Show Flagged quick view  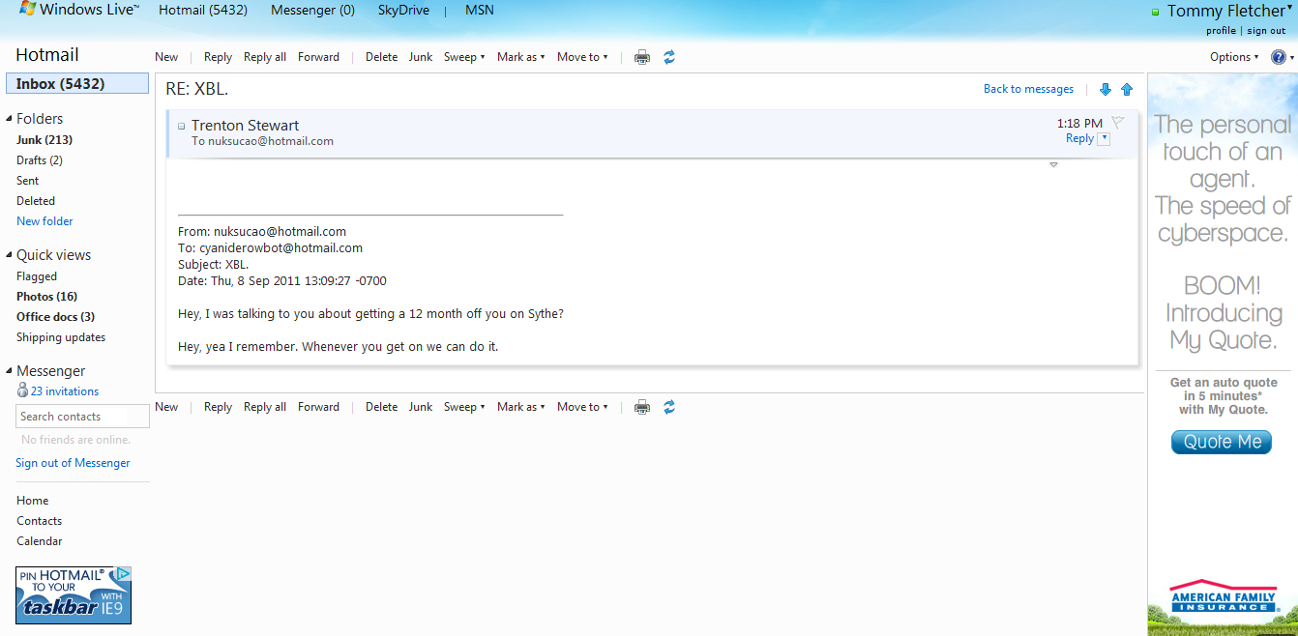click(x=37, y=276)
